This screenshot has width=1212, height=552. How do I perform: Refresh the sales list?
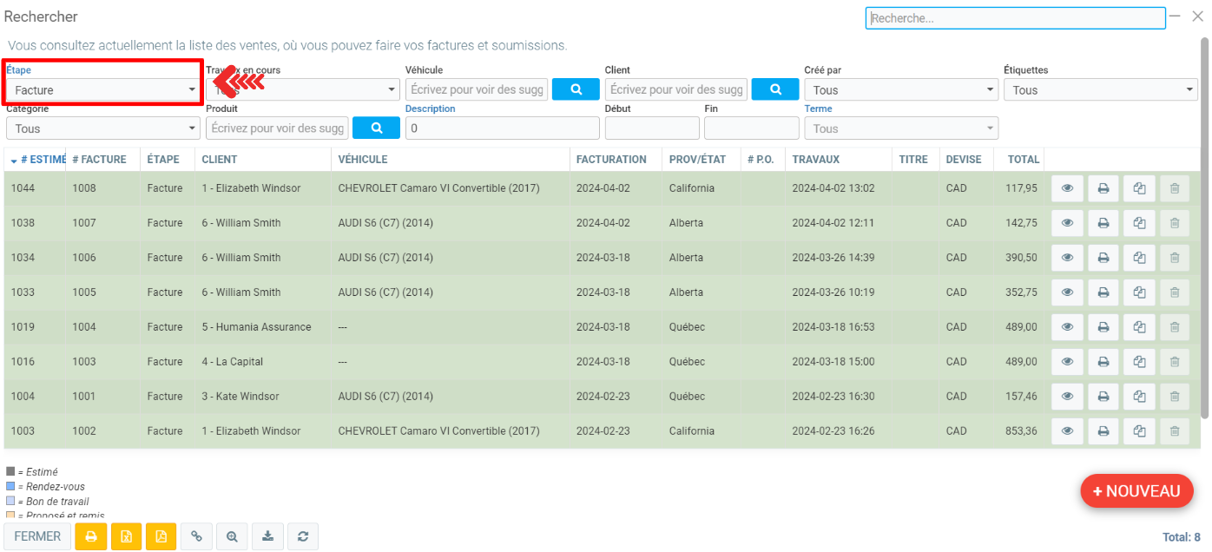click(x=302, y=536)
